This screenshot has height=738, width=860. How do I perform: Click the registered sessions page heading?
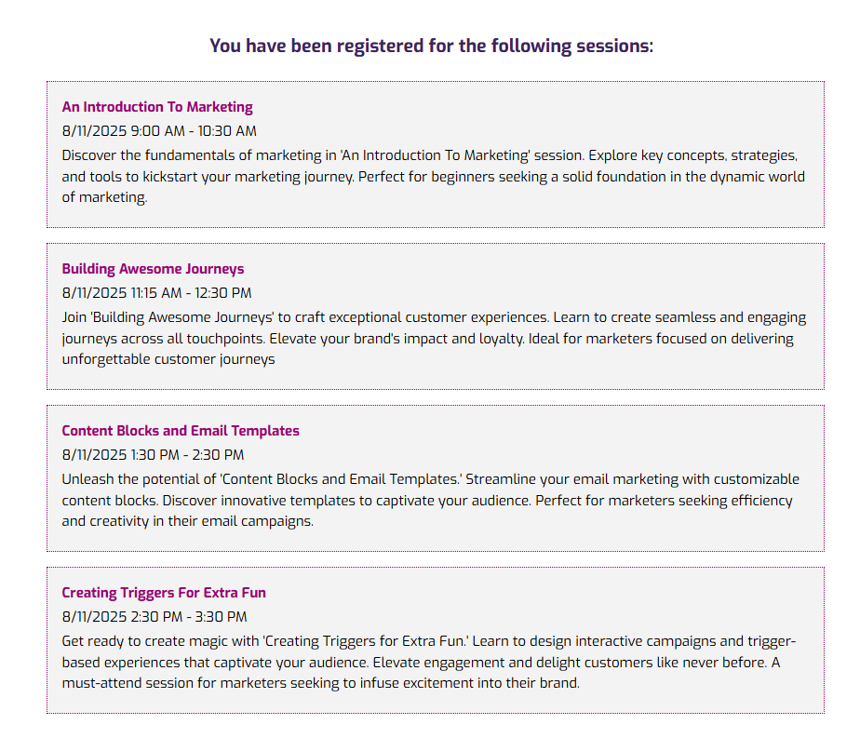tap(431, 46)
